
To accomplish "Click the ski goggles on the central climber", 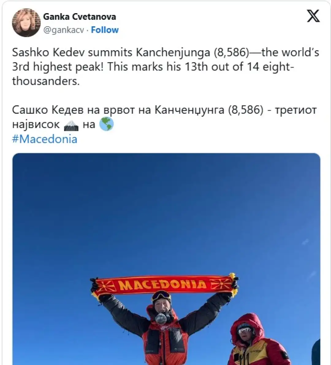I will pyautogui.click(x=161, y=296).
